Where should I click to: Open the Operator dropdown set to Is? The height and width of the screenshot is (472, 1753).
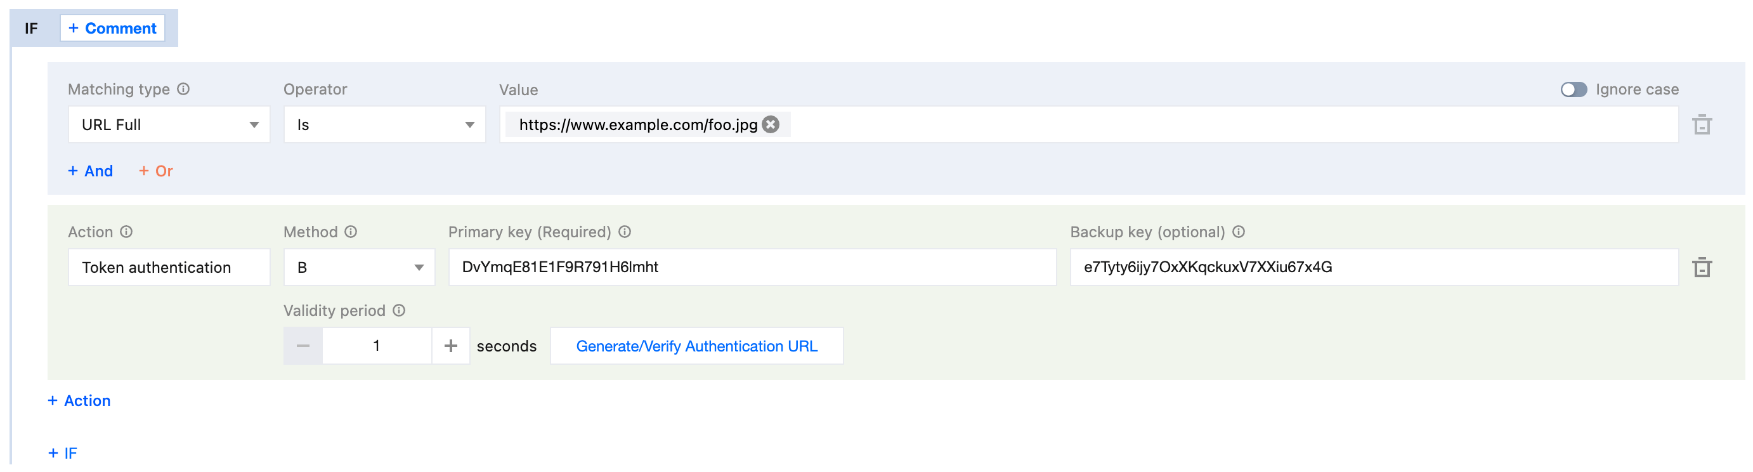pyautogui.click(x=384, y=124)
